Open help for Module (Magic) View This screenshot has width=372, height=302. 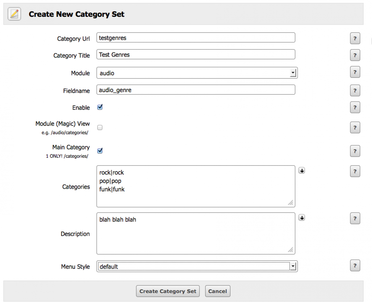[355, 127]
